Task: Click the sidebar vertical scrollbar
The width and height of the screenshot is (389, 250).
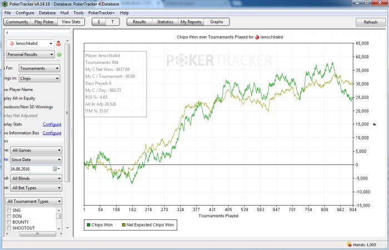Action: 67,113
